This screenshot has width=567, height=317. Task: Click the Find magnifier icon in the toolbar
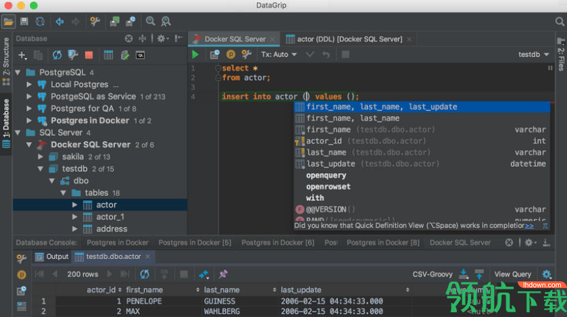click(x=150, y=22)
